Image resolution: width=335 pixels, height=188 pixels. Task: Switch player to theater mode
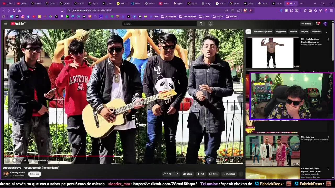point(231,160)
